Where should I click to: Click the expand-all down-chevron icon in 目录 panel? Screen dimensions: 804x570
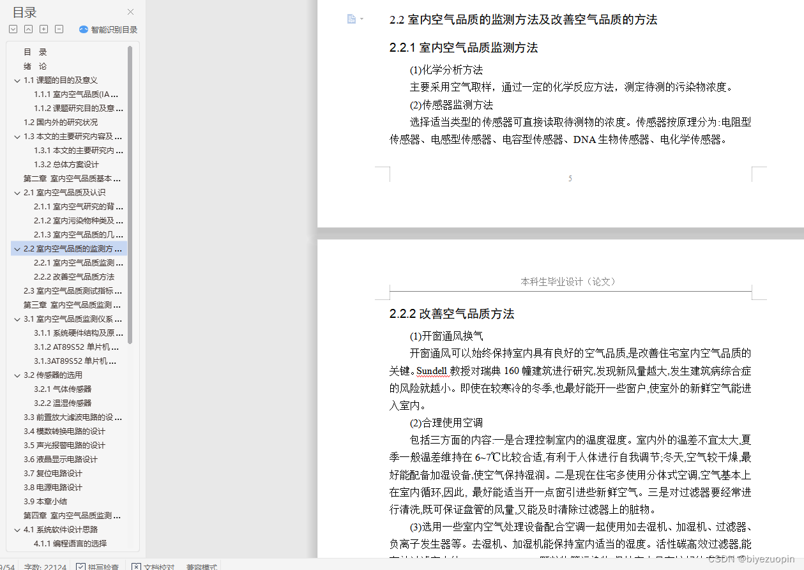tap(13, 29)
